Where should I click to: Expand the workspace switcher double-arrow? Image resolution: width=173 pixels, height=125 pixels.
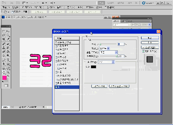(136, 3)
